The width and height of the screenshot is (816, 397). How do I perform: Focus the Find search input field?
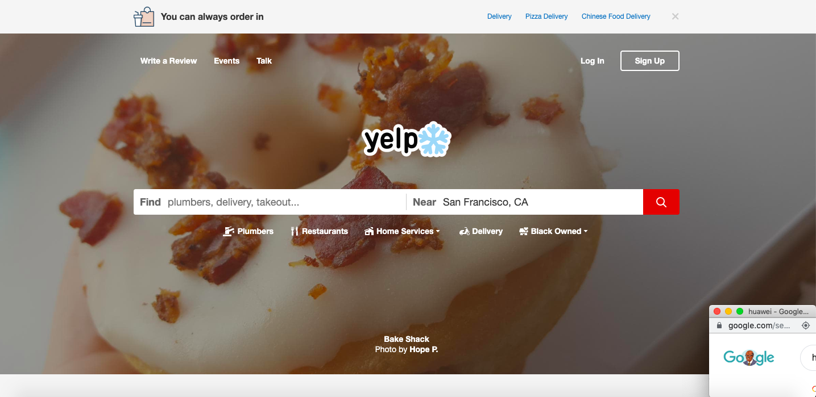[270, 202]
